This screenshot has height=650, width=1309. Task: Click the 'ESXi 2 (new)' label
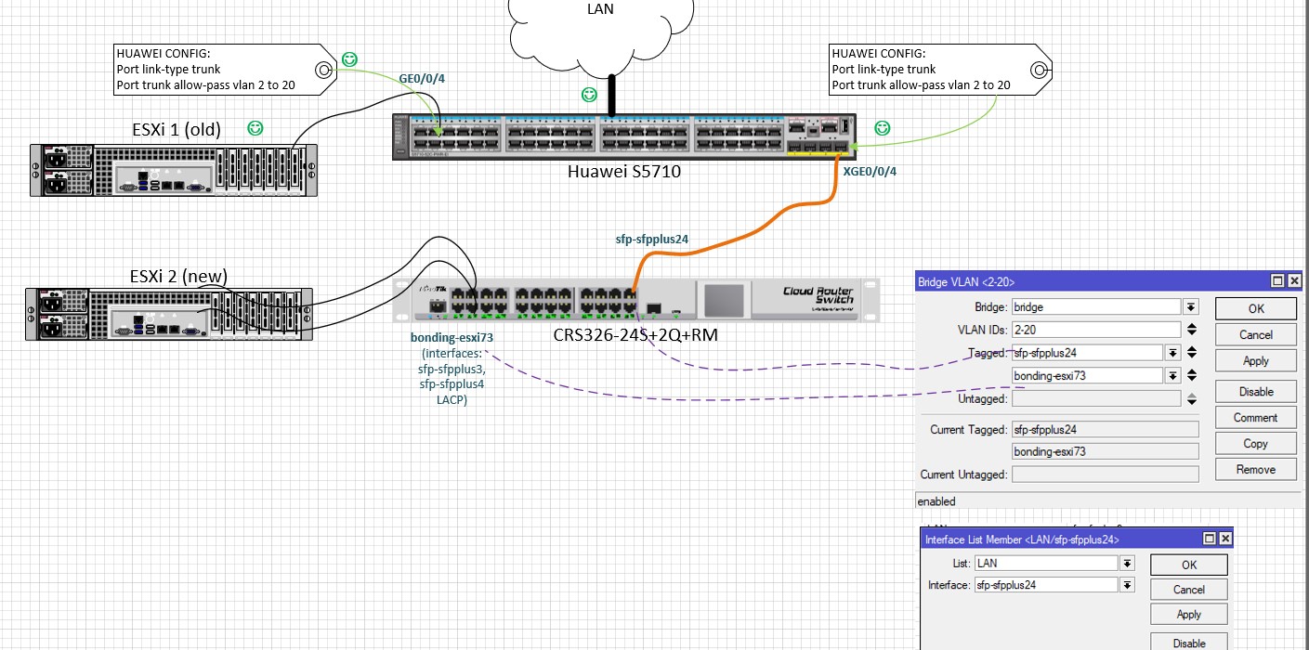click(x=177, y=276)
